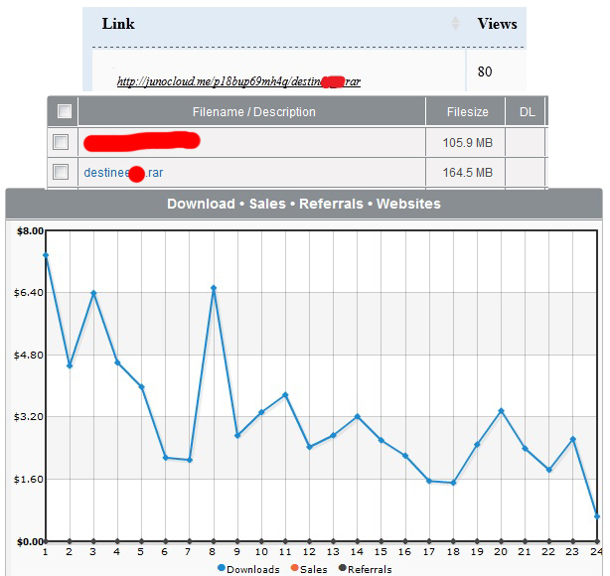Open the Websites tab in the stats header
Image resolution: width=610 pixels, height=576 pixels.
408,204
